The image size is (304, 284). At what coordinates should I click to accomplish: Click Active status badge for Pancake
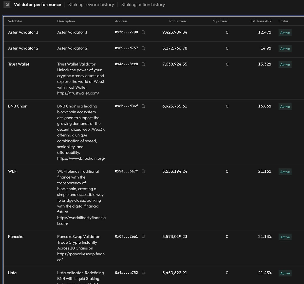coord(285,237)
